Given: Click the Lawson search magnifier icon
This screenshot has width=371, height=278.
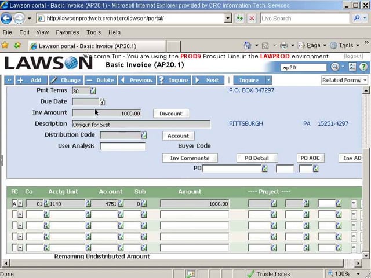Looking at the screenshot, I should pos(335,67).
